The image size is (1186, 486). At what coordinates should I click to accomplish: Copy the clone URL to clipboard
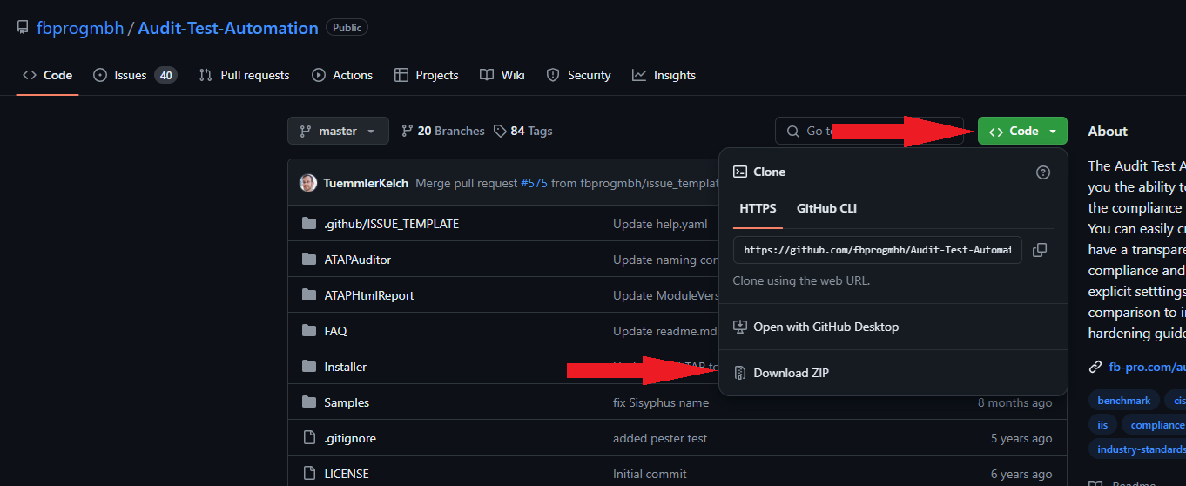(1040, 250)
